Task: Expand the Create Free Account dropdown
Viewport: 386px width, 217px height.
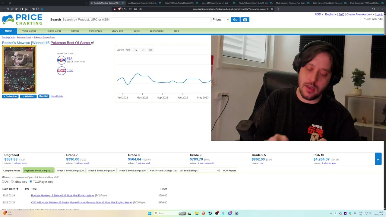Action: coord(360,14)
